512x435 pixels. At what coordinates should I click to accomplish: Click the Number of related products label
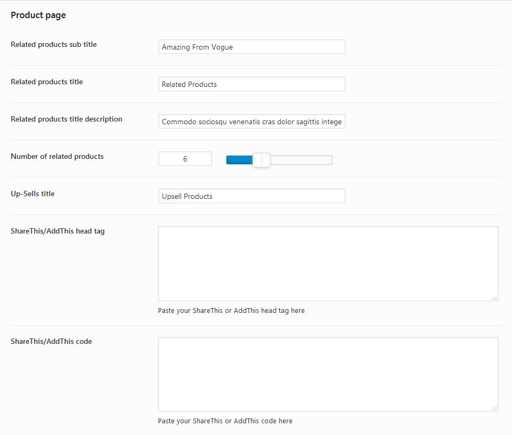(57, 157)
